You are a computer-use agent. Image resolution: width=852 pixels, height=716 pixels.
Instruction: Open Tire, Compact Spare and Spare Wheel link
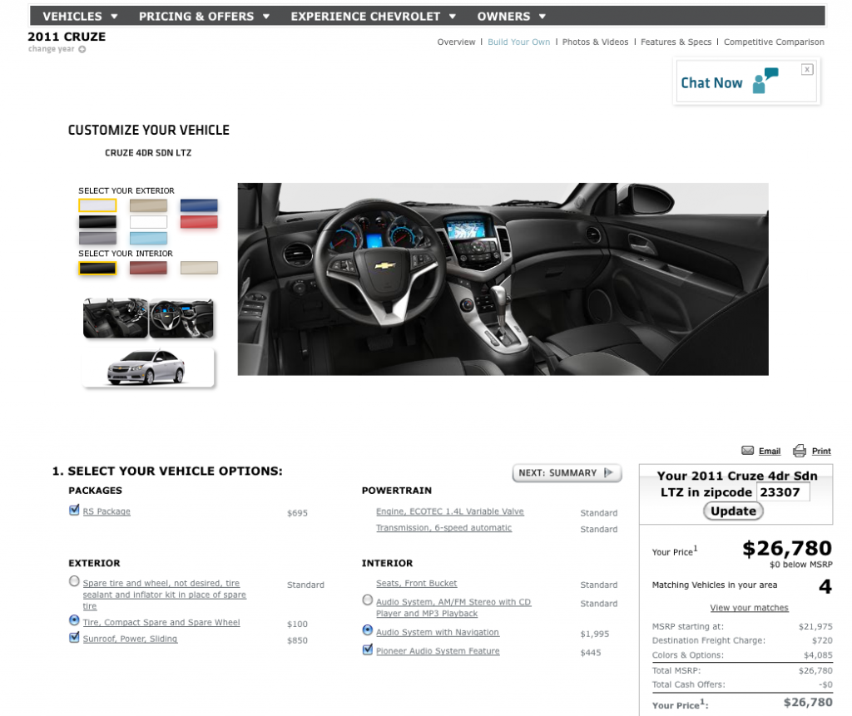coord(161,622)
